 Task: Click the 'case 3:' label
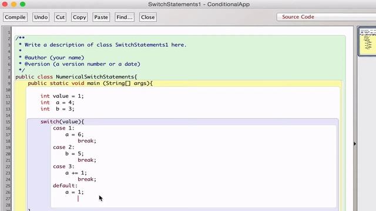[64, 166]
